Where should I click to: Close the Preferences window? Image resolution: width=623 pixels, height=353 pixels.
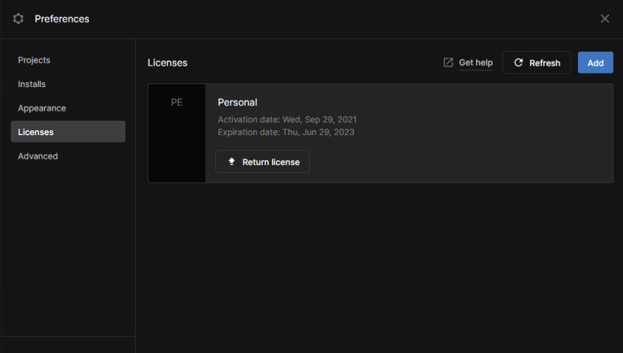[605, 19]
